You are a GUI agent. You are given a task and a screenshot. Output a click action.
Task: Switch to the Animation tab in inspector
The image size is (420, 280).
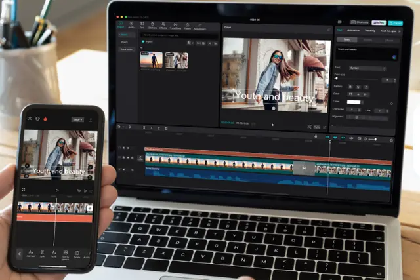(x=353, y=30)
